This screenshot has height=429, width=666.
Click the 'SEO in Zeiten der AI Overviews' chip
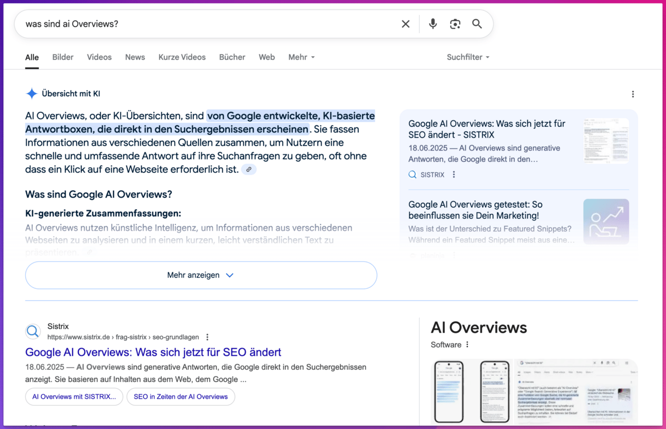pos(181,397)
